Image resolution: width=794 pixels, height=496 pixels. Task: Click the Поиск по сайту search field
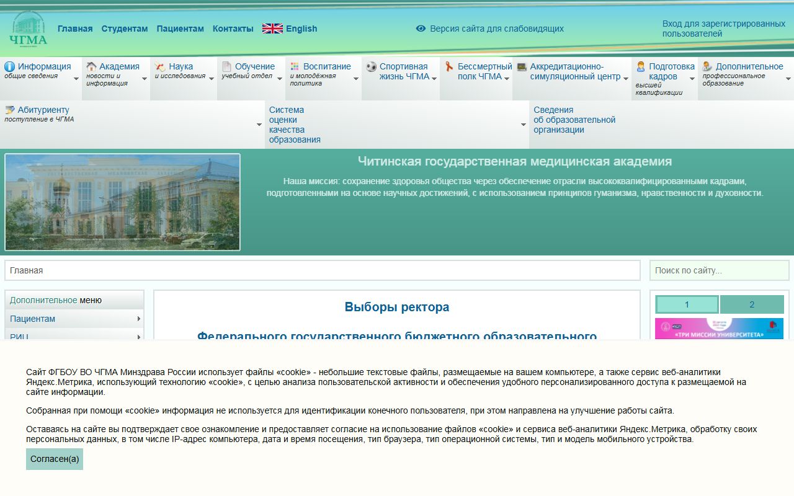point(720,270)
